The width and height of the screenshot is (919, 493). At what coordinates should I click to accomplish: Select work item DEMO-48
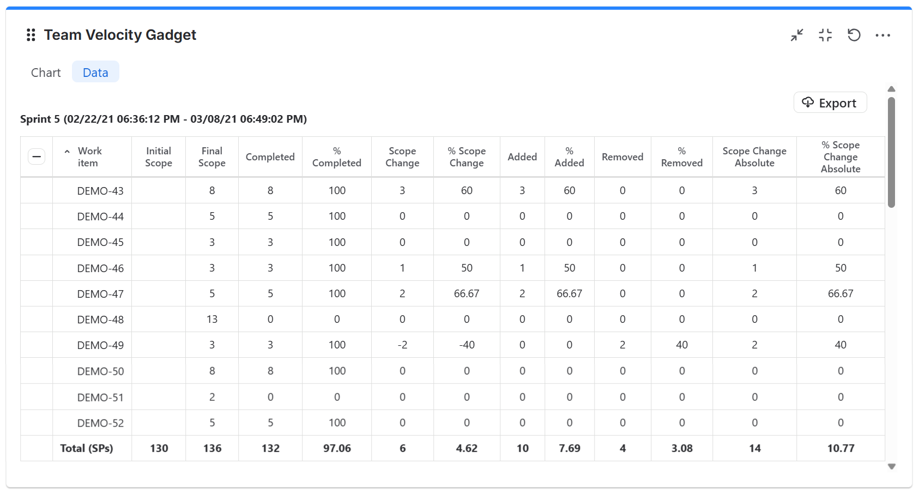(x=100, y=320)
